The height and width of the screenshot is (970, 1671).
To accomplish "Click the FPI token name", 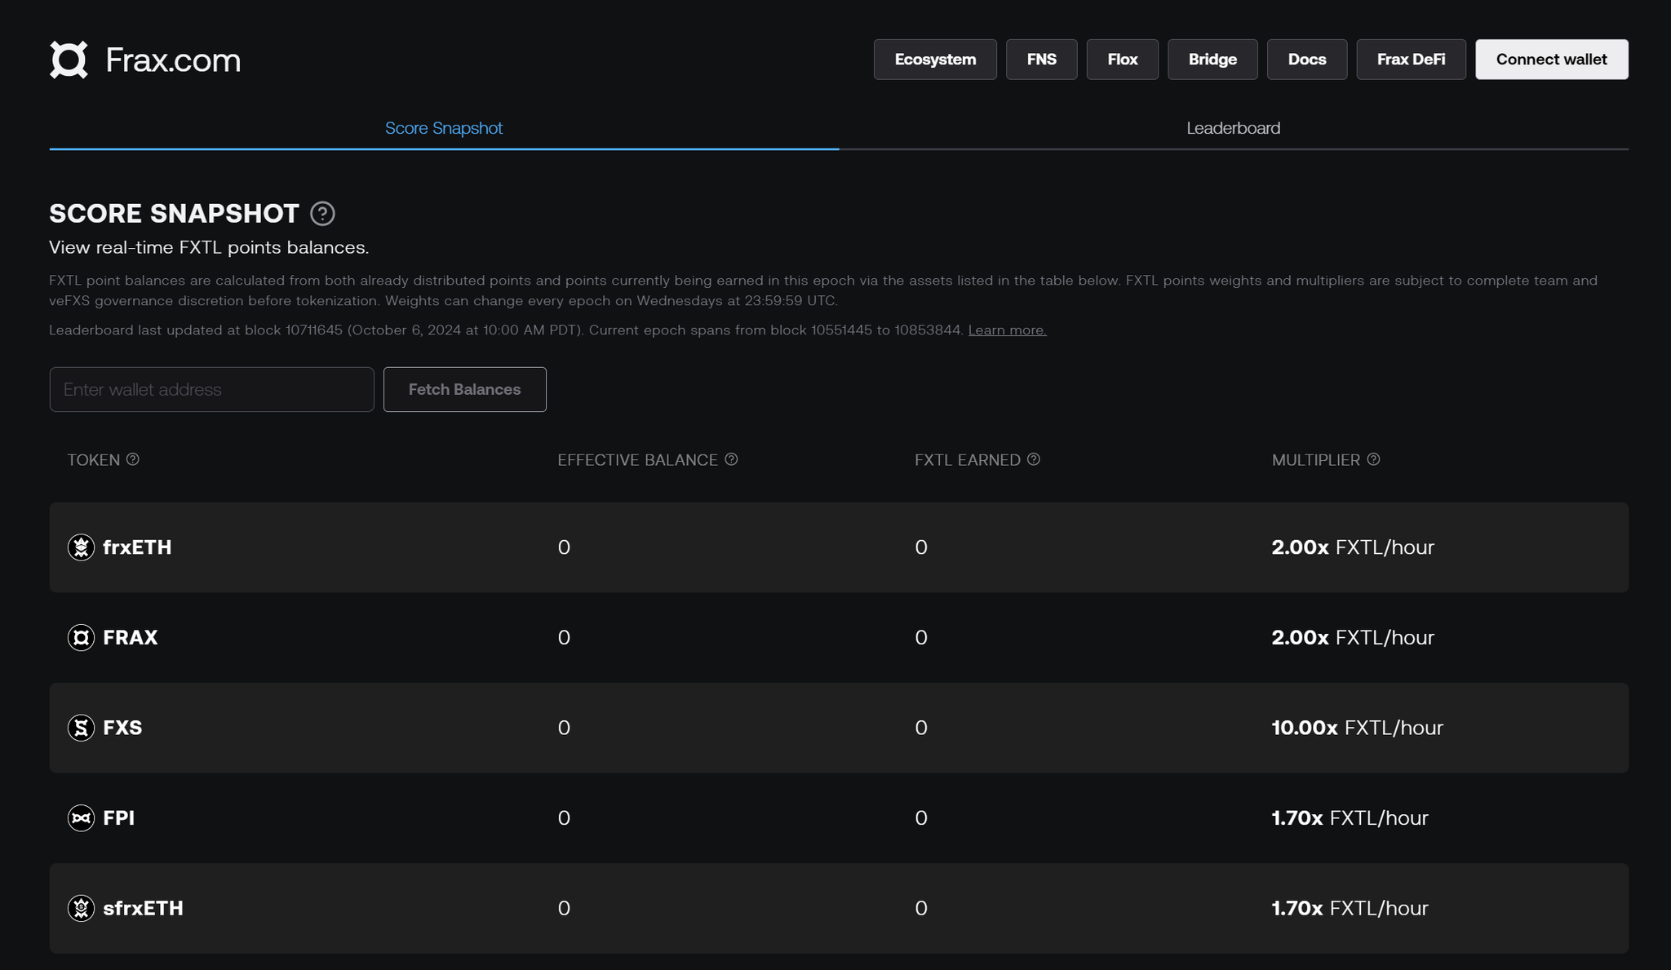I will (x=119, y=817).
